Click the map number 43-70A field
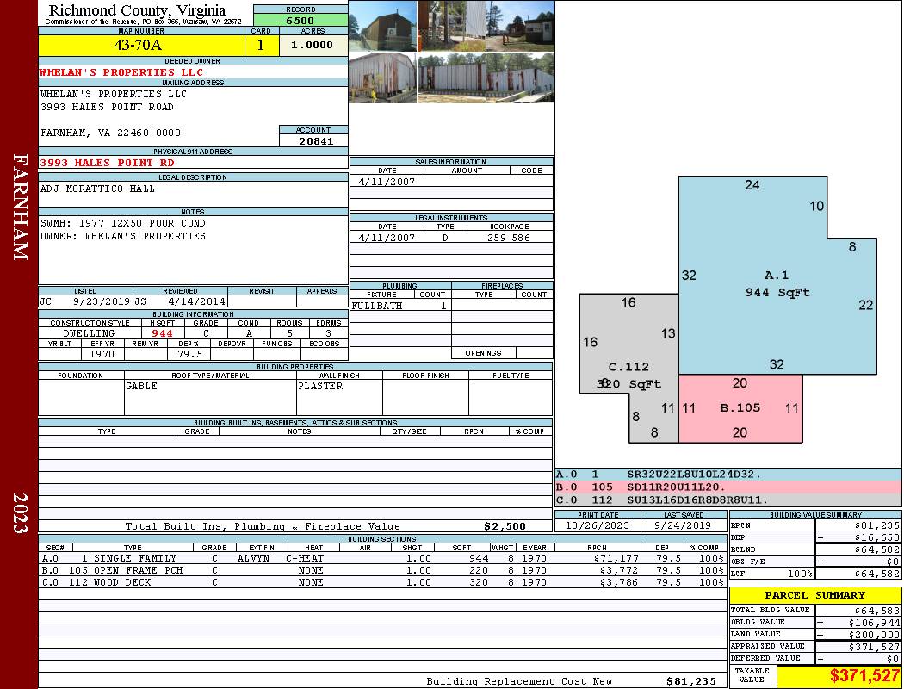904x689 pixels. (141, 45)
